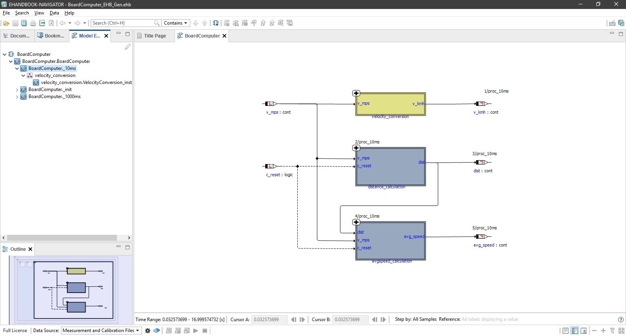Viewport: 626px width, 336px height.
Task: Click the data source settings gear icon
Action: [148, 331]
